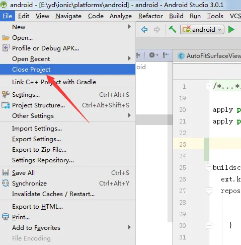Open the android run configuration dropdown
The image size is (241, 245).
point(202,30)
